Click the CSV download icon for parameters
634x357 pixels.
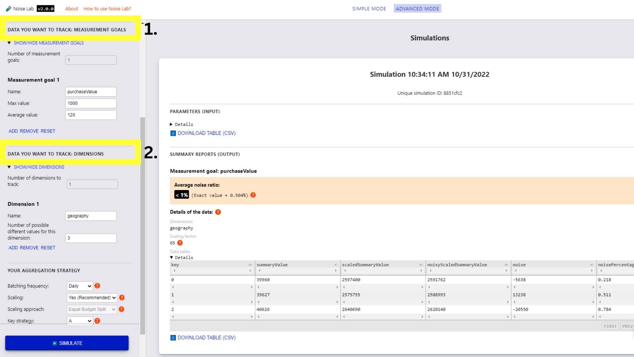173,133
